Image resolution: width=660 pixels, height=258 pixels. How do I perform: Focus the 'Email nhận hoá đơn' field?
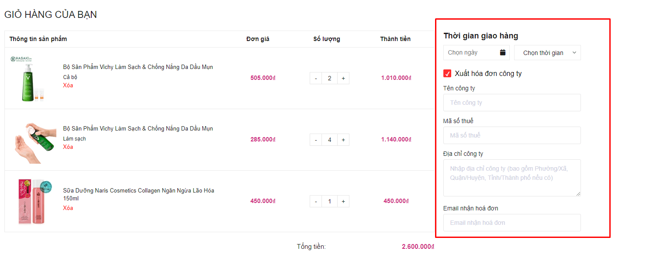[512, 223]
